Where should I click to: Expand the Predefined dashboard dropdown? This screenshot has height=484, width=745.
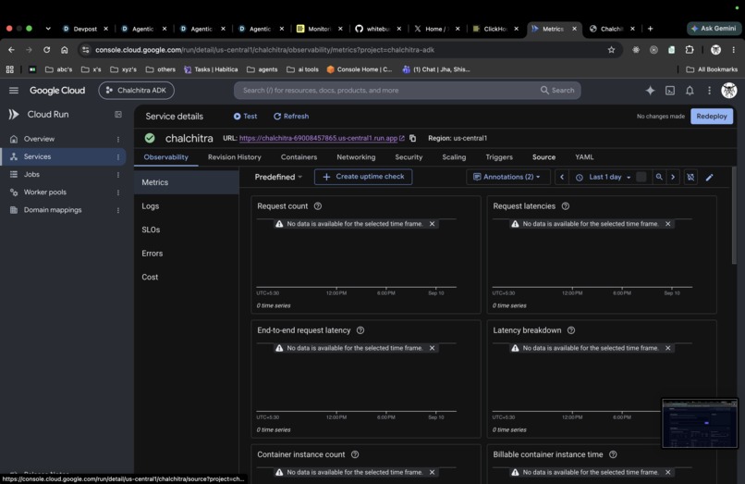coord(278,177)
